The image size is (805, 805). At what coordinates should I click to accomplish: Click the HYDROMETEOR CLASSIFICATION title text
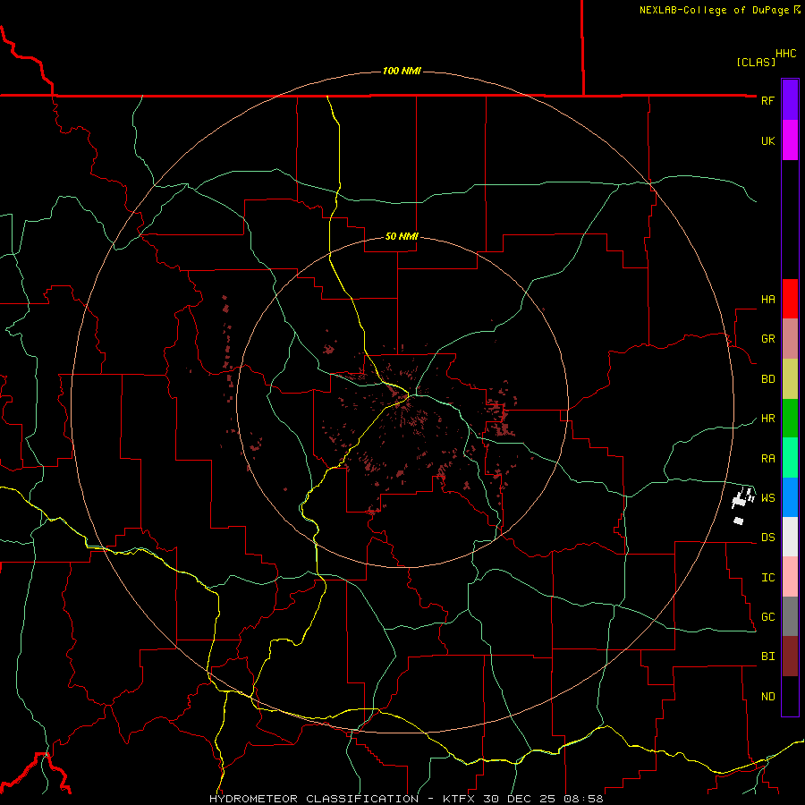click(x=314, y=799)
